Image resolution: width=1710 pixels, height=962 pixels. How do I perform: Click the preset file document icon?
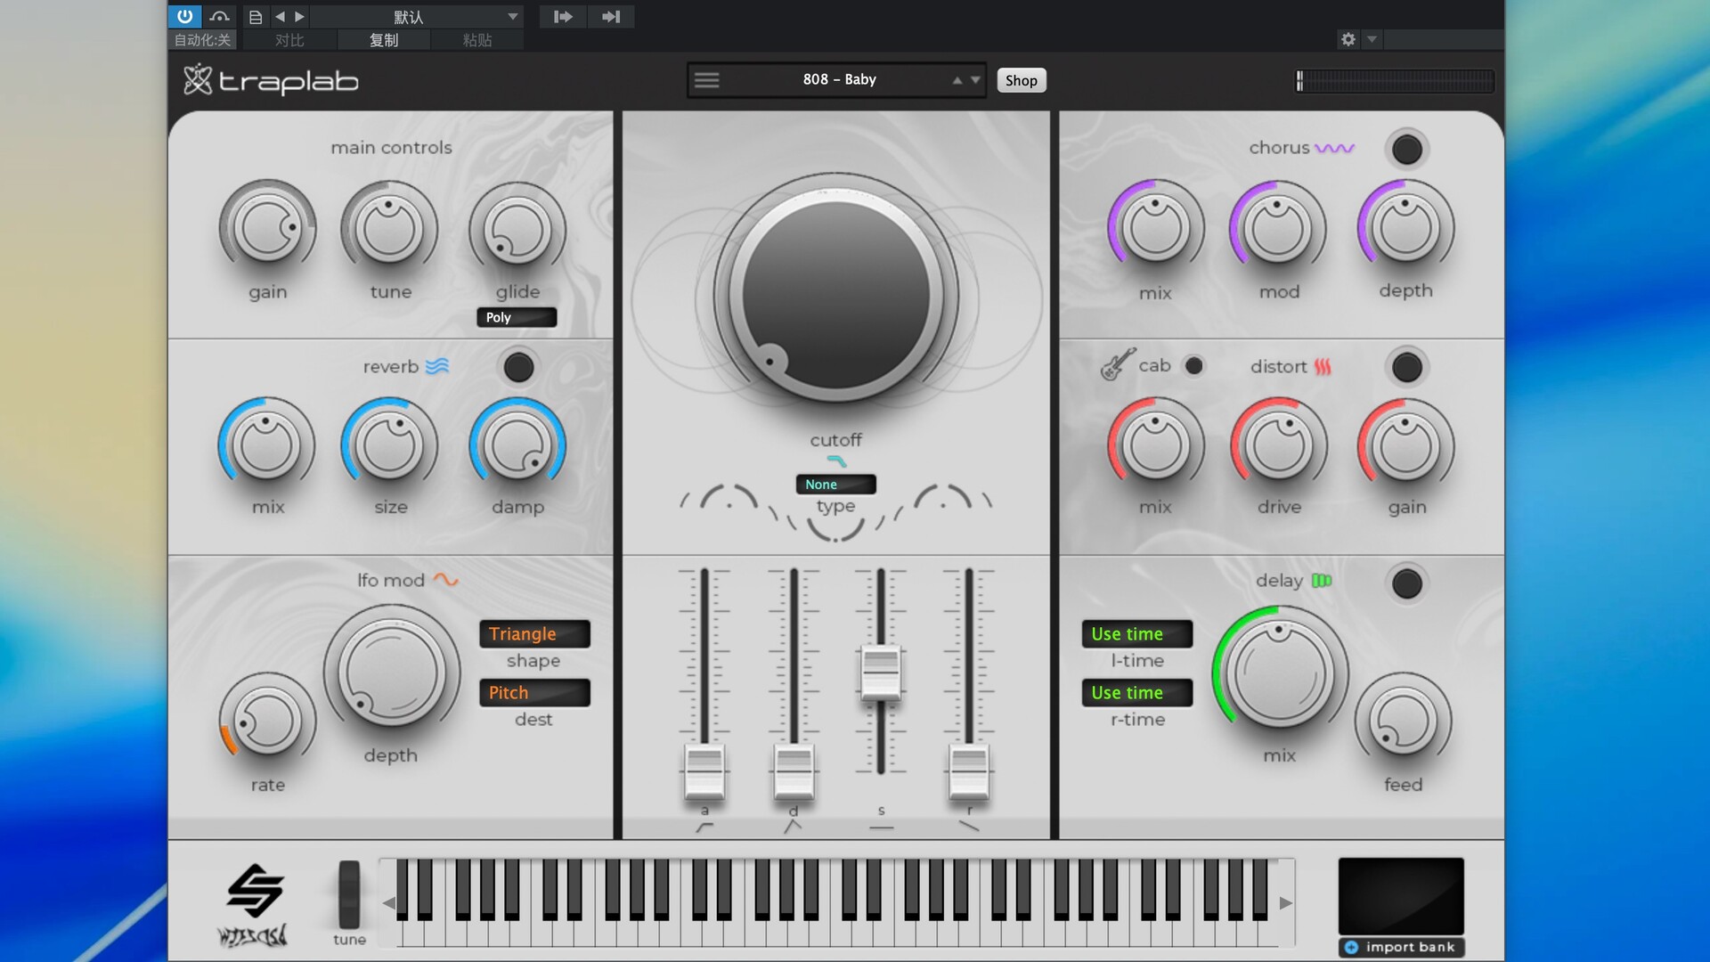[256, 16]
